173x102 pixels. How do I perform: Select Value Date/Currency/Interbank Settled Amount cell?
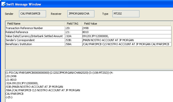[35, 36]
